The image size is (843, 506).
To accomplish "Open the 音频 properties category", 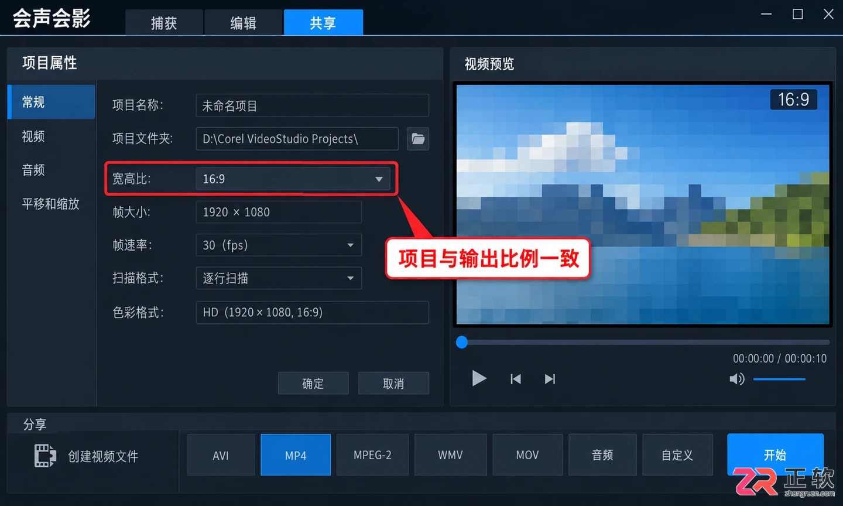I will 33,170.
